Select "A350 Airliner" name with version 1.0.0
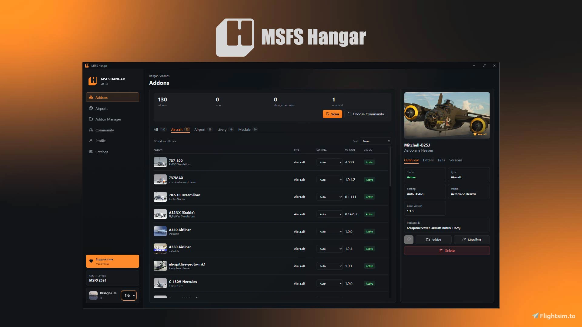Image resolution: width=582 pixels, height=327 pixels. click(180, 230)
